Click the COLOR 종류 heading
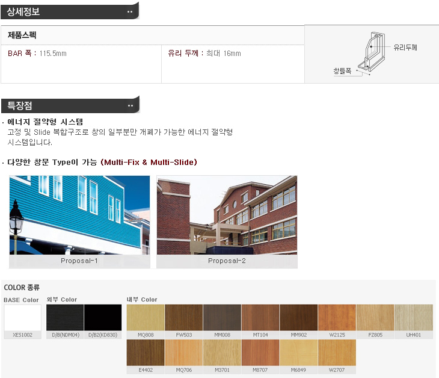Image resolution: width=439 pixels, height=378 pixels. coord(22,288)
